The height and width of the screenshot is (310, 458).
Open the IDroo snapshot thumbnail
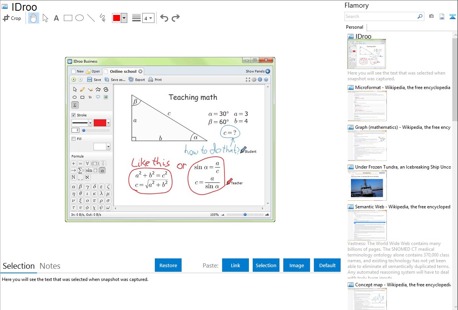click(x=367, y=54)
